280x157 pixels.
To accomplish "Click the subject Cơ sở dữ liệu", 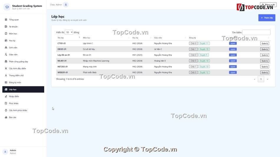I will pos(89,49).
